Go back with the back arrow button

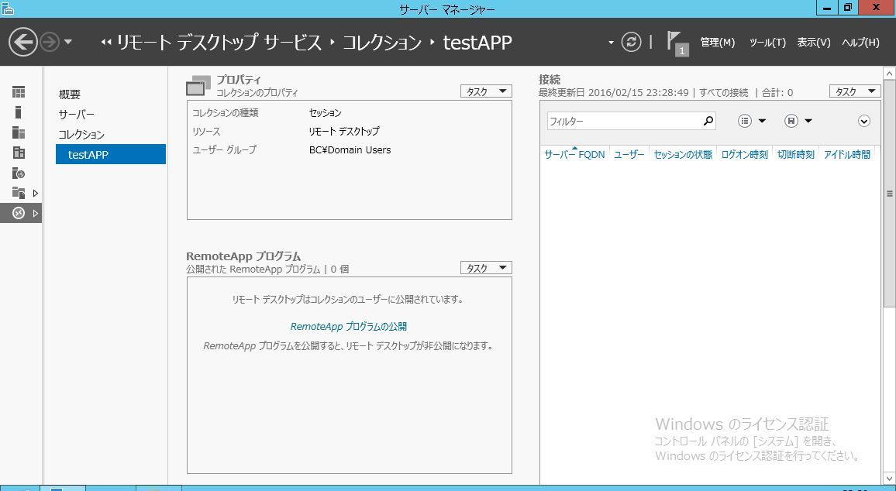(x=22, y=43)
